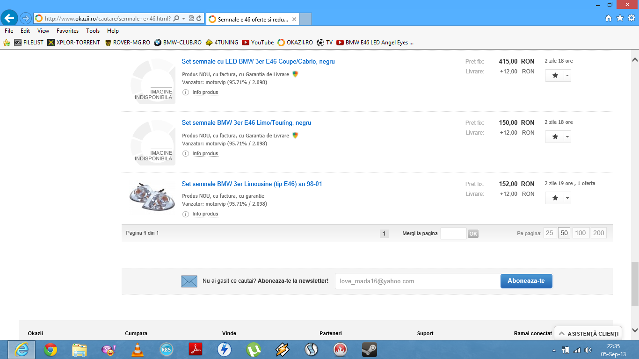Add the 150,00 RON listing to favorites star
Screen dimensions: 639x359
click(x=555, y=136)
